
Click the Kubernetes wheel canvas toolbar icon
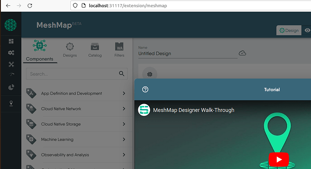(150, 74)
